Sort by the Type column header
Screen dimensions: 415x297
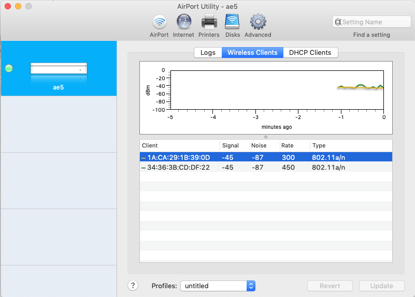[x=351, y=145]
